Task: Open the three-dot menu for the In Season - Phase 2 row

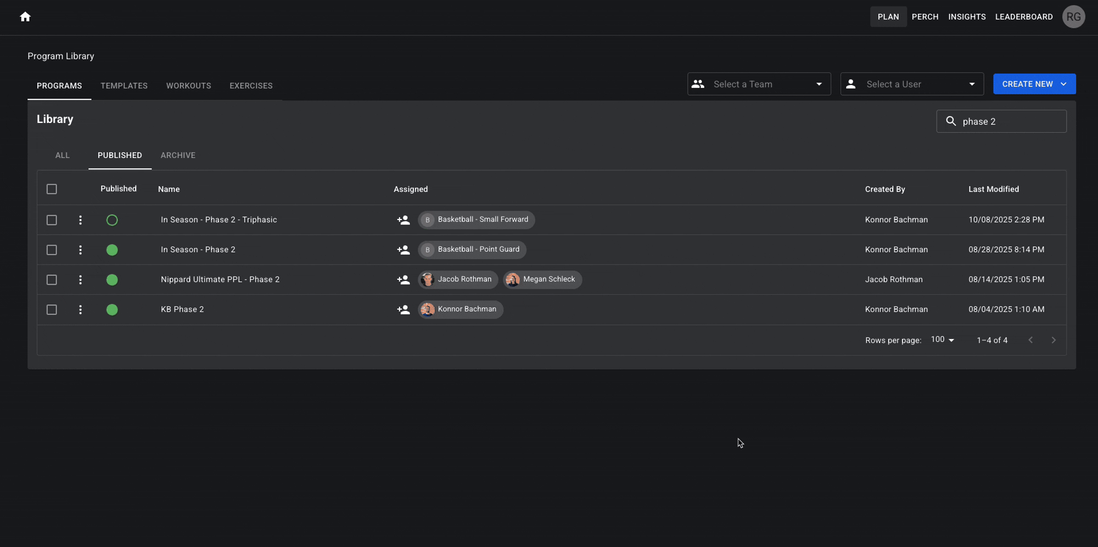Action: tap(80, 250)
